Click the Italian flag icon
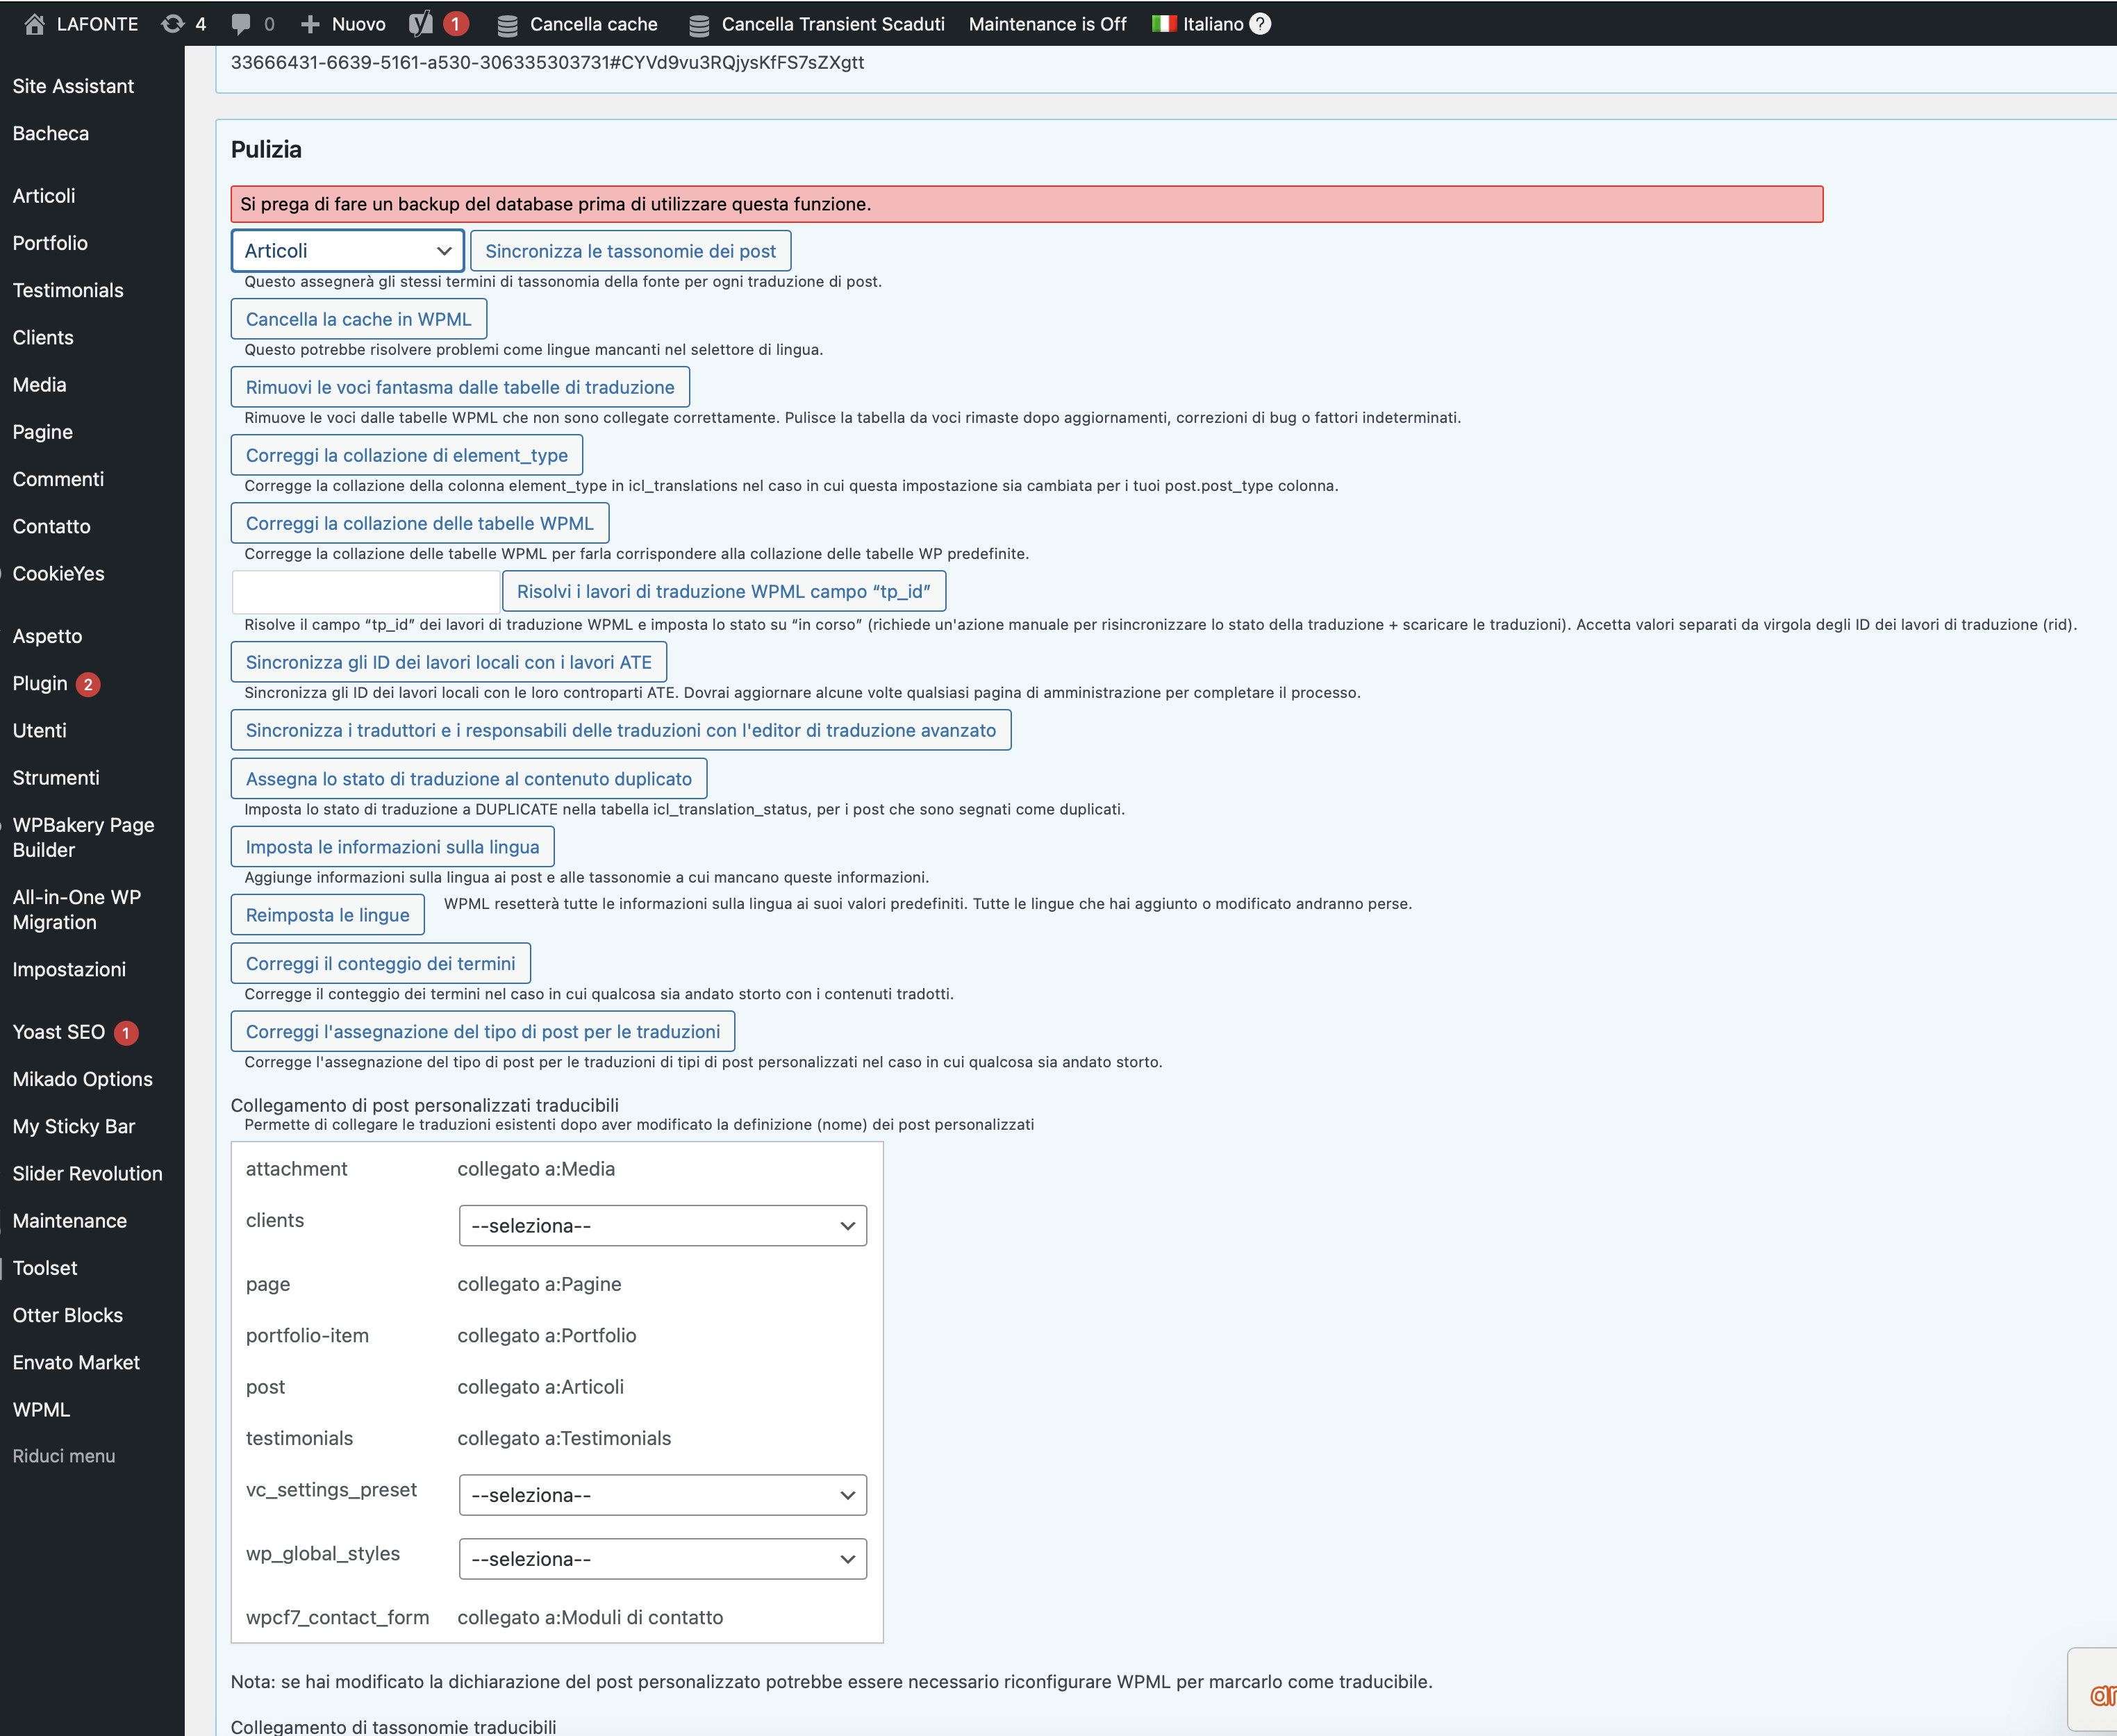Image resolution: width=2117 pixels, height=1736 pixels. 1164,23
